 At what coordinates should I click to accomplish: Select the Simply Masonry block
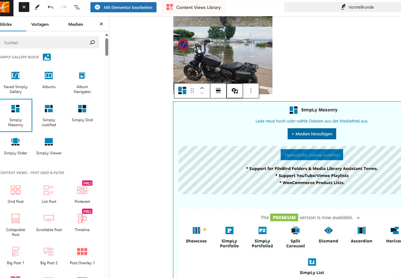coord(15,115)
